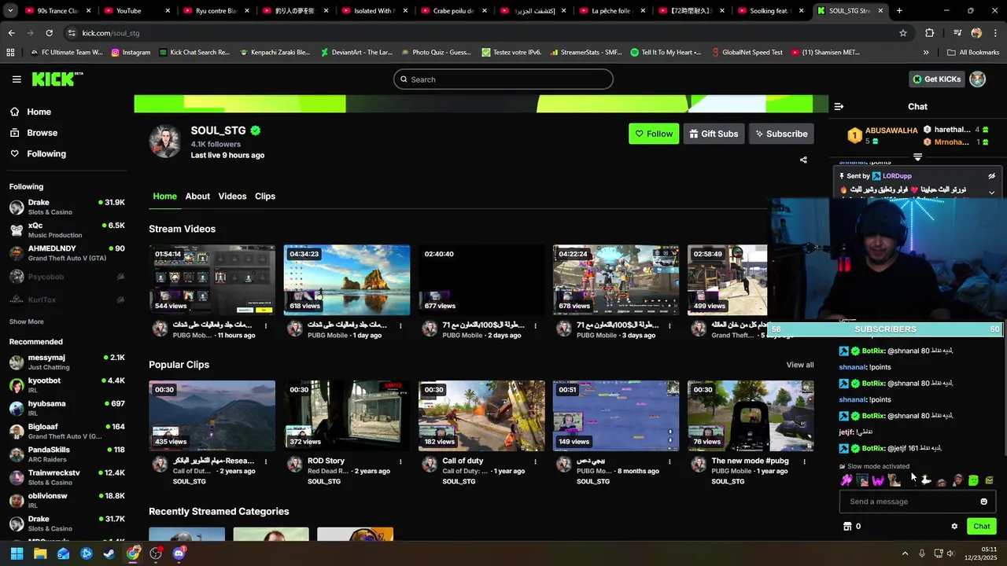The image size is (1007, 566).
Task: Open Trainwreckstv recommended channel
Action: (67, 477)
